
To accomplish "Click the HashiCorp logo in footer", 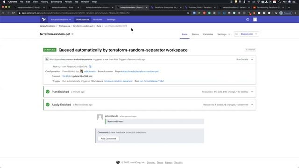I will pyautogui.click(x=118, y=162).
